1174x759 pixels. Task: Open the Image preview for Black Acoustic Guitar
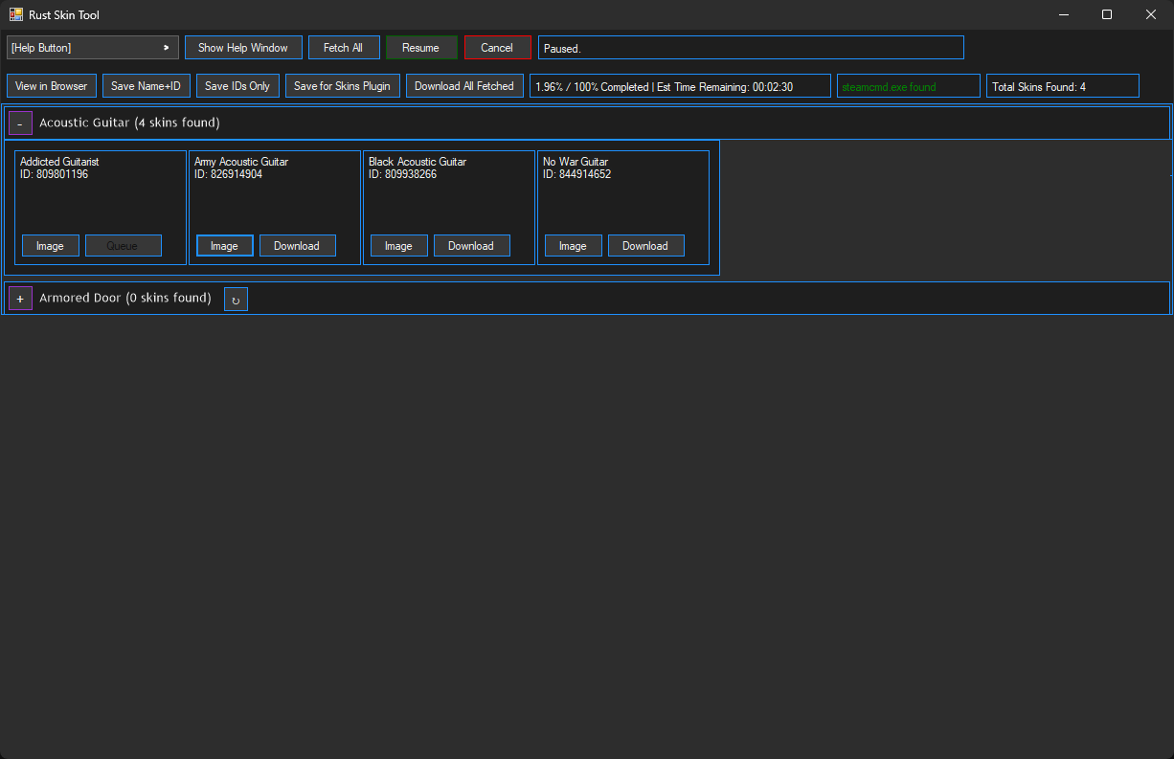pyautogui.click(x=398, y=245)
